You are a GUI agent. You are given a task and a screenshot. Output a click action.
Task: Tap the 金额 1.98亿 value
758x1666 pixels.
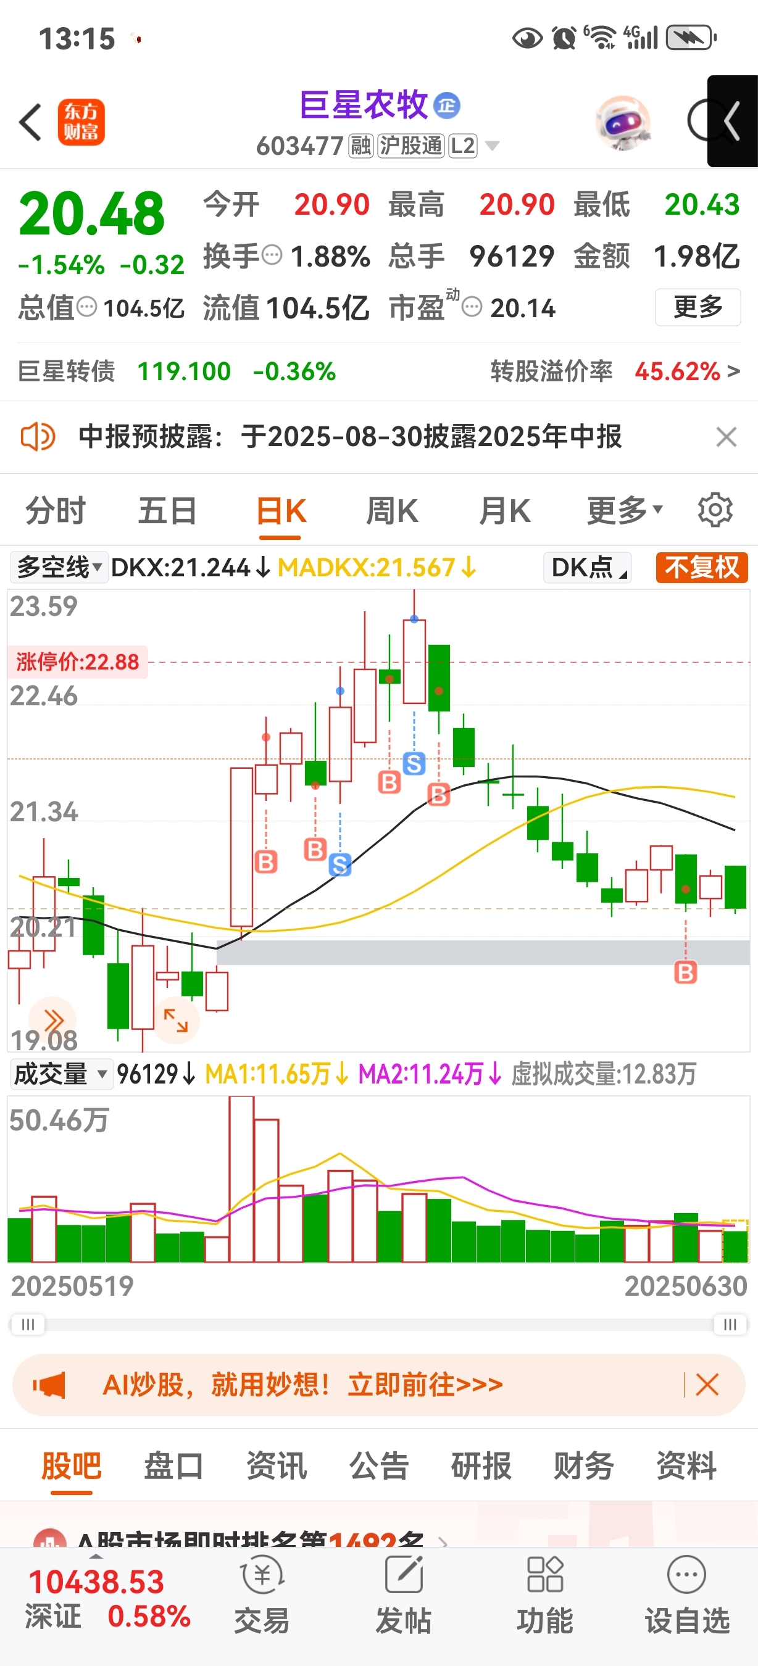click(x=696, y=255)
